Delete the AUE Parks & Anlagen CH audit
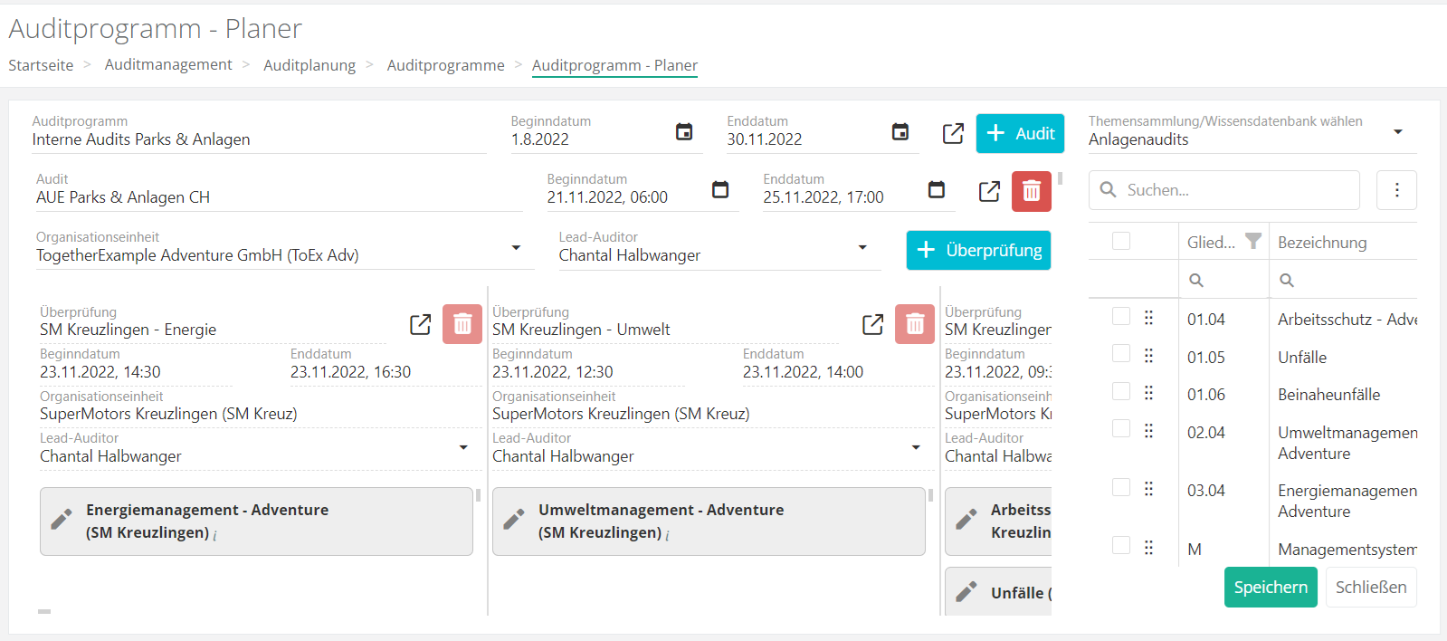 point(1031,191)
